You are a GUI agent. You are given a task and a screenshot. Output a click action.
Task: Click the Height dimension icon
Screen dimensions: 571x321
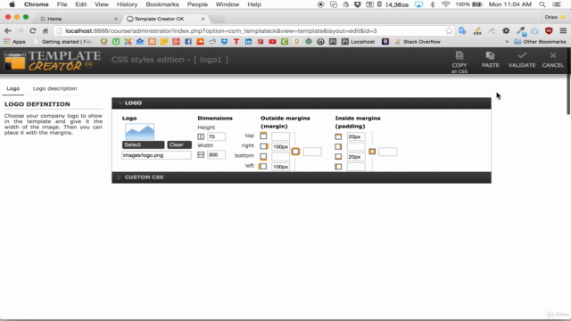coord(201,136)
